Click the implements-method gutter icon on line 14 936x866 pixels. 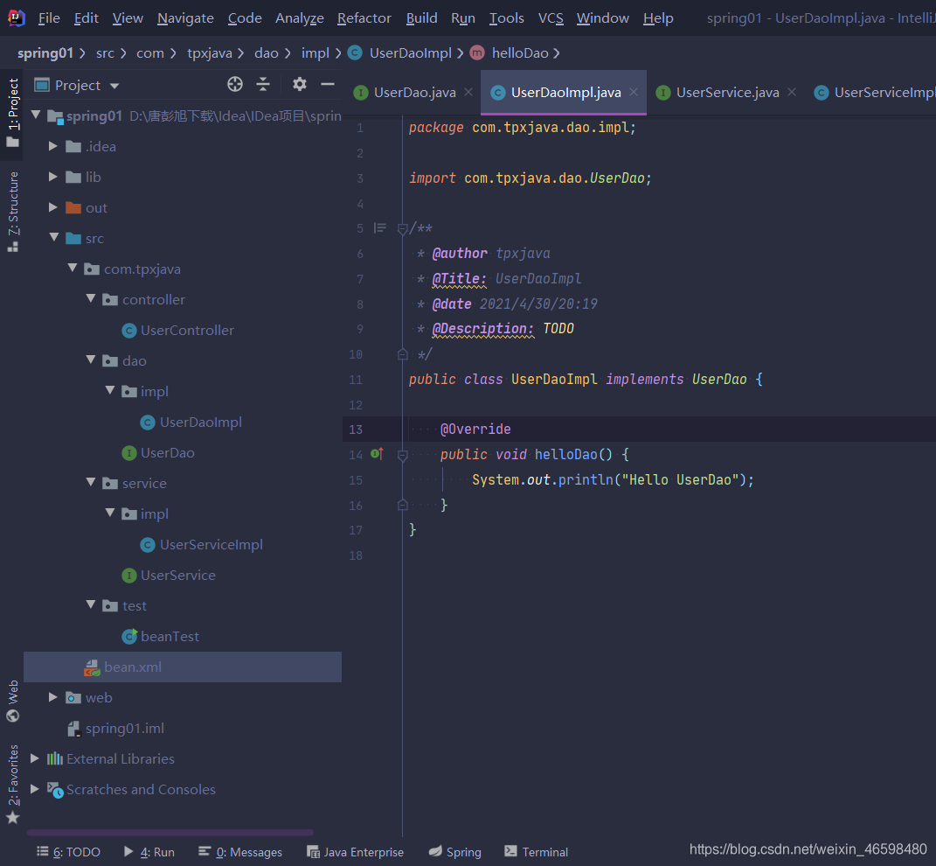[x=377, y=454]
